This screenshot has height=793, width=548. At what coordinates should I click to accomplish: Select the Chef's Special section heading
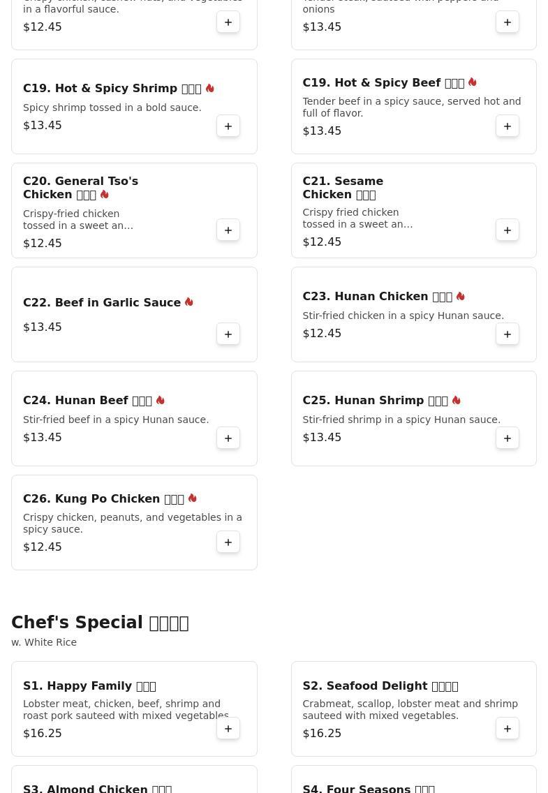coord(100,623)
